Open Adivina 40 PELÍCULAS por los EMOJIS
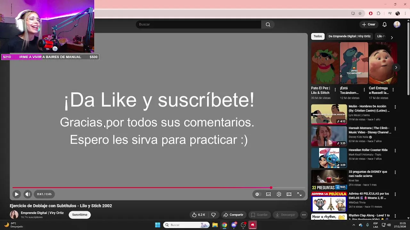The image size is (410, 230). pyautogui.click(x=369, y=196)
